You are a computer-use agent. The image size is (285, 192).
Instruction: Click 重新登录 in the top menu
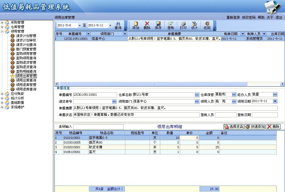pyautogui.click(x=233, y=17)
